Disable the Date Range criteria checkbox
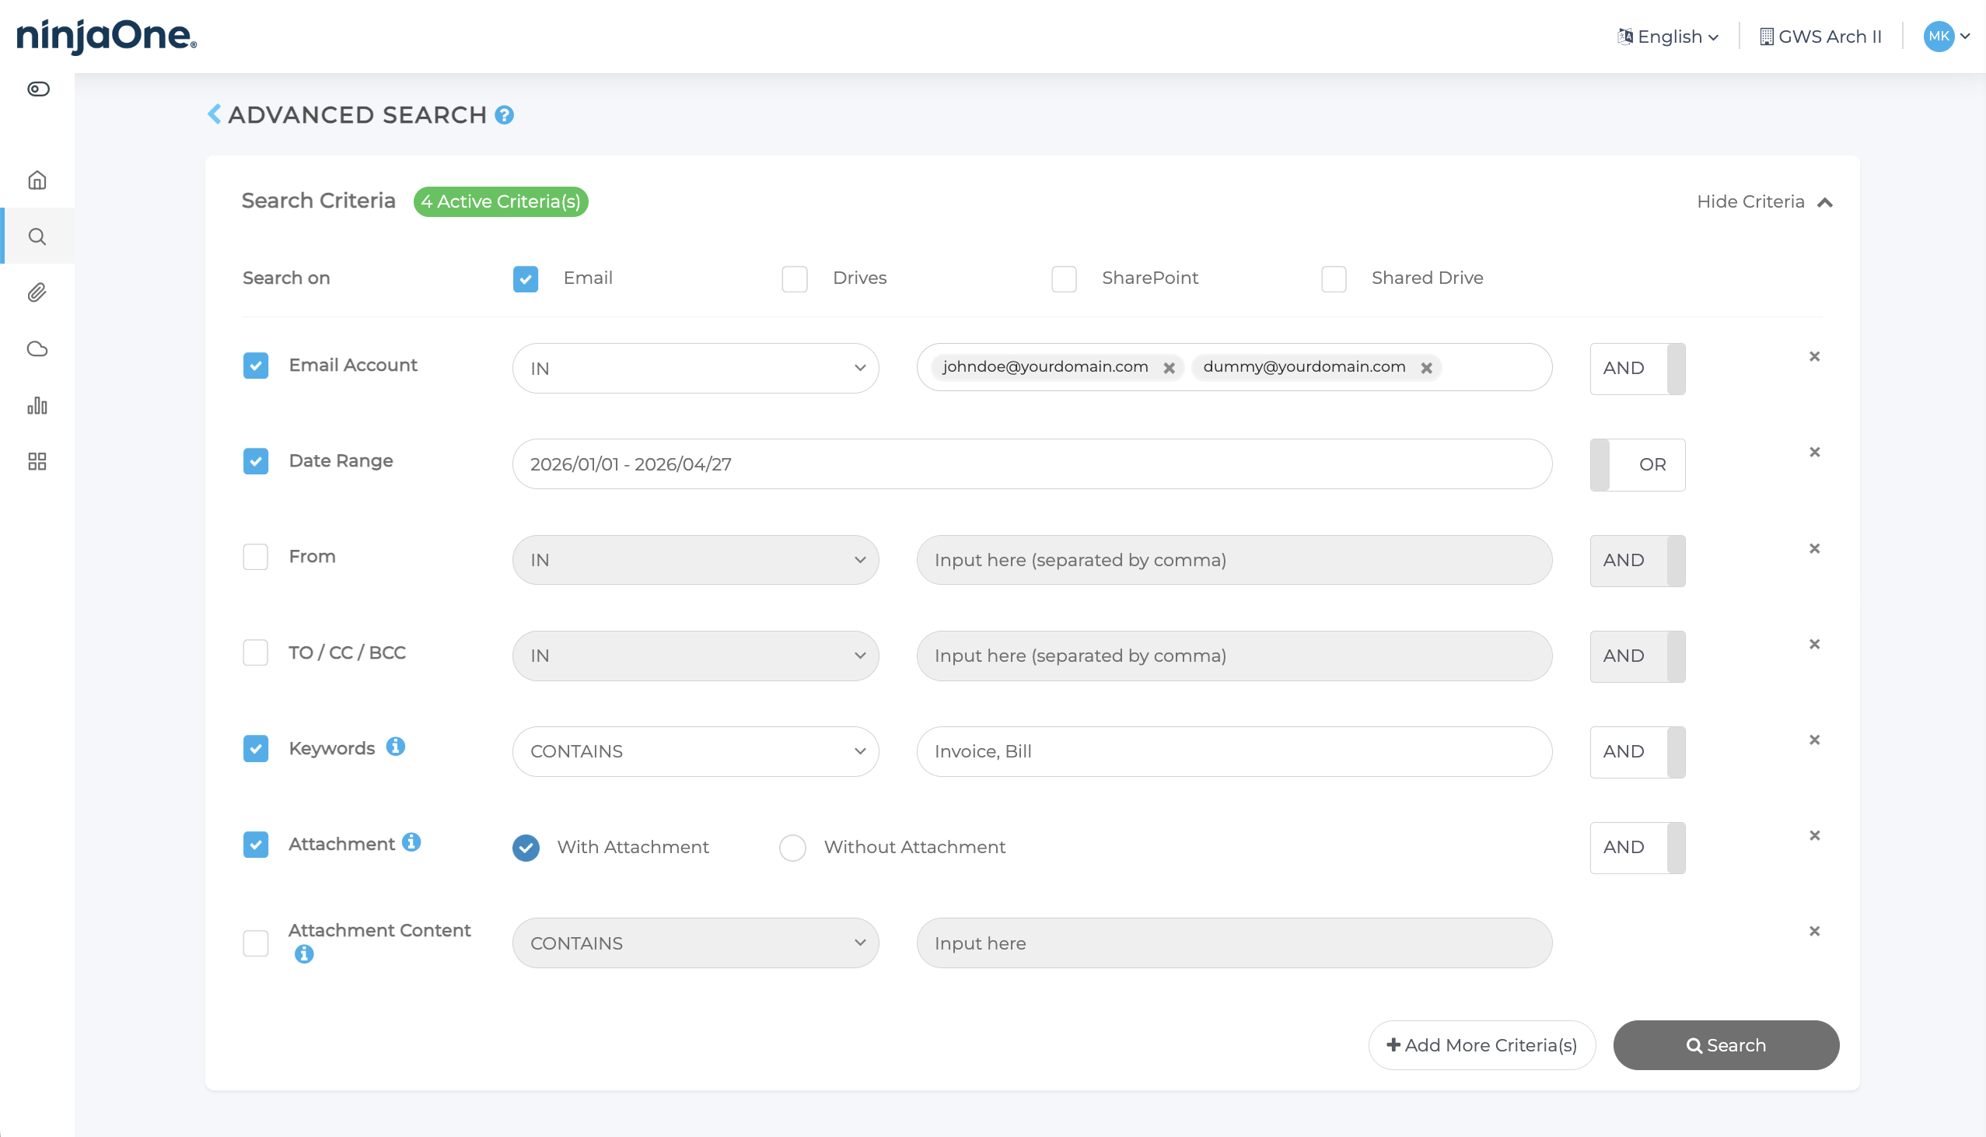Viewport: 1986px width, 1137px height. tap(255, 461)
